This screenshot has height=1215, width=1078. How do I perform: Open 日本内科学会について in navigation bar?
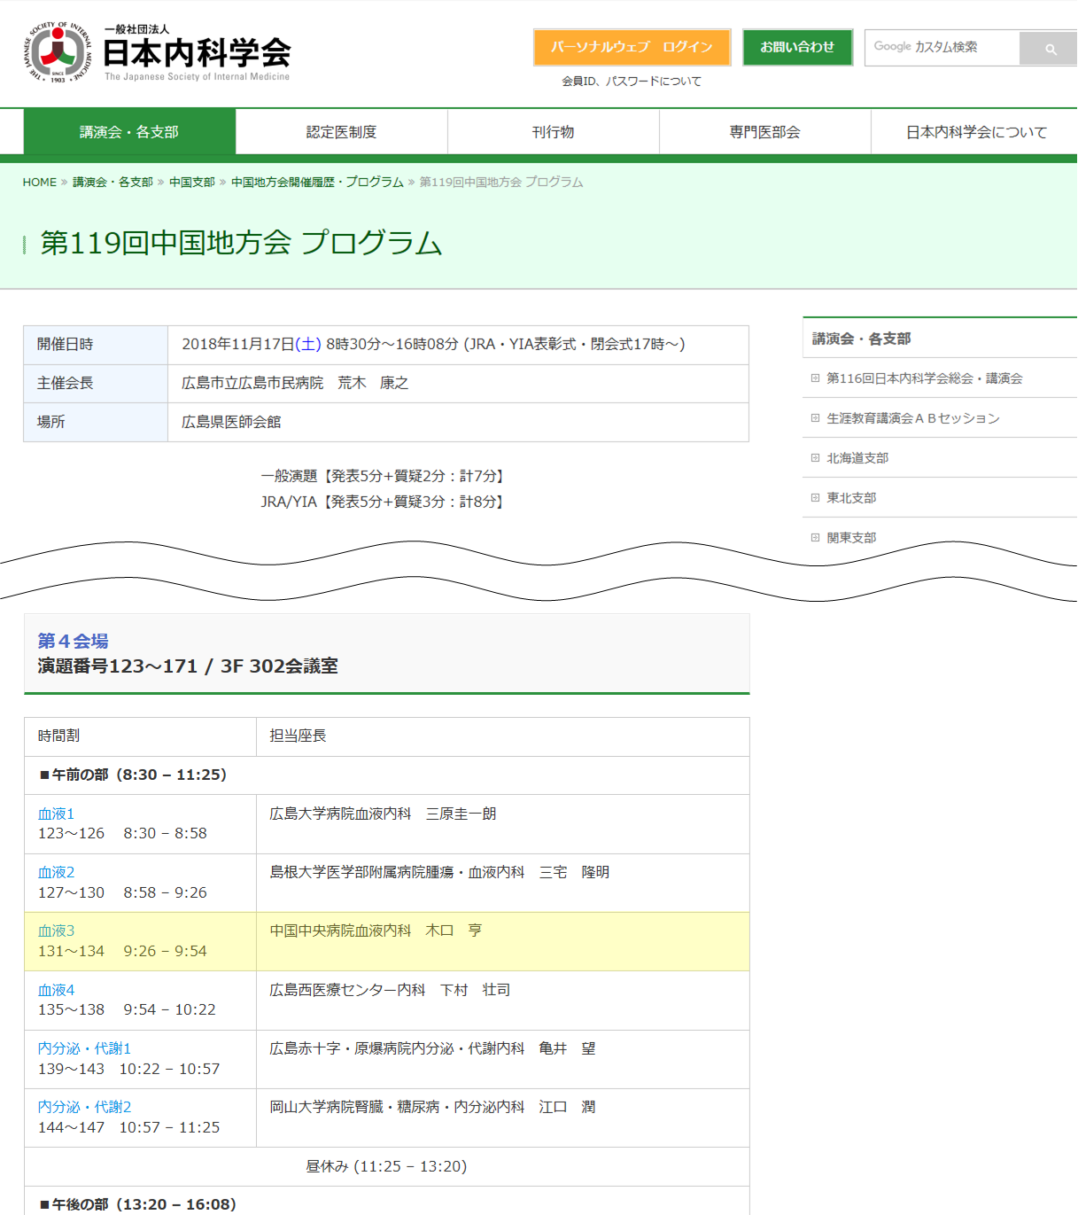[x=975, y=132]
